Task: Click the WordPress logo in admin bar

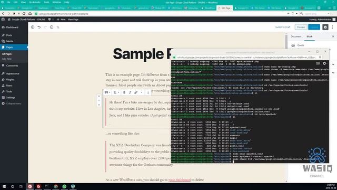Action: [x=3, y=20]
